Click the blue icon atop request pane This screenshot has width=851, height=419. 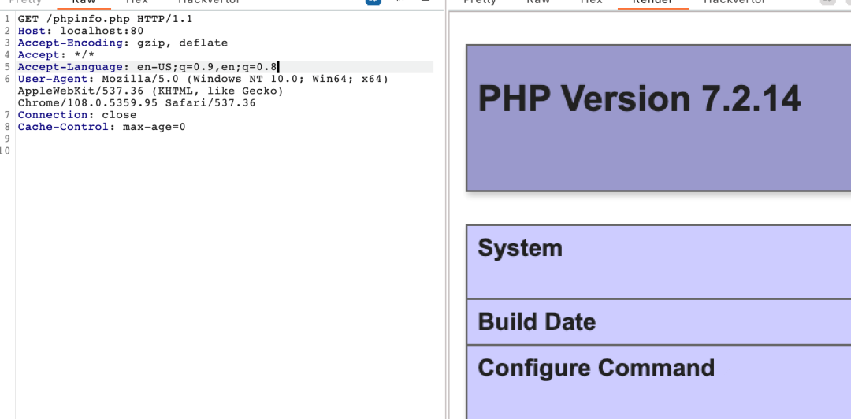[x=373, y=2]
